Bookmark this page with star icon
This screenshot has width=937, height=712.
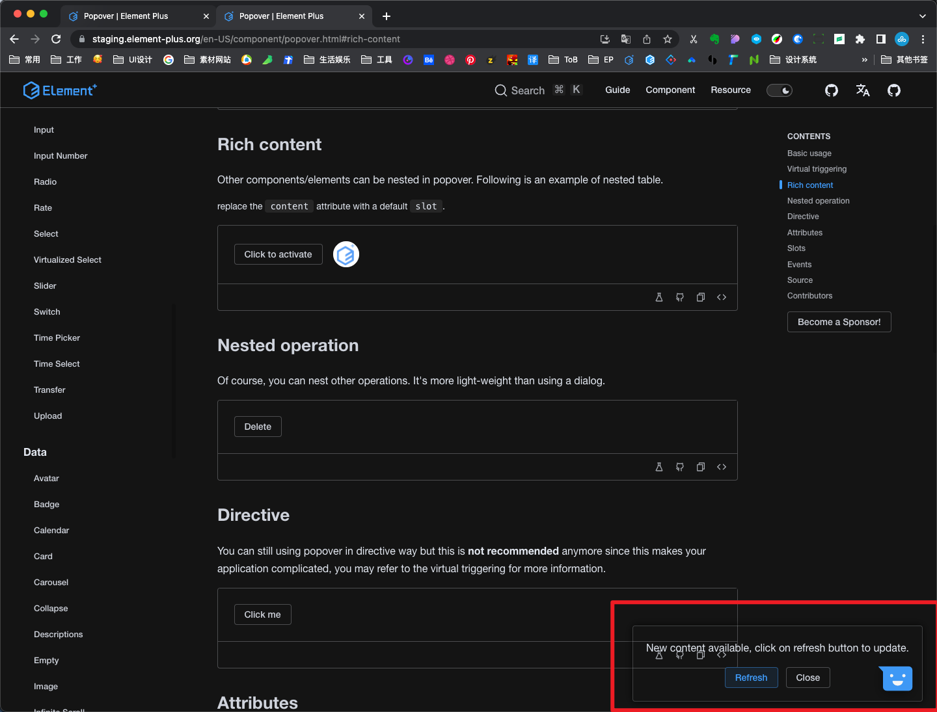[668, 39]
